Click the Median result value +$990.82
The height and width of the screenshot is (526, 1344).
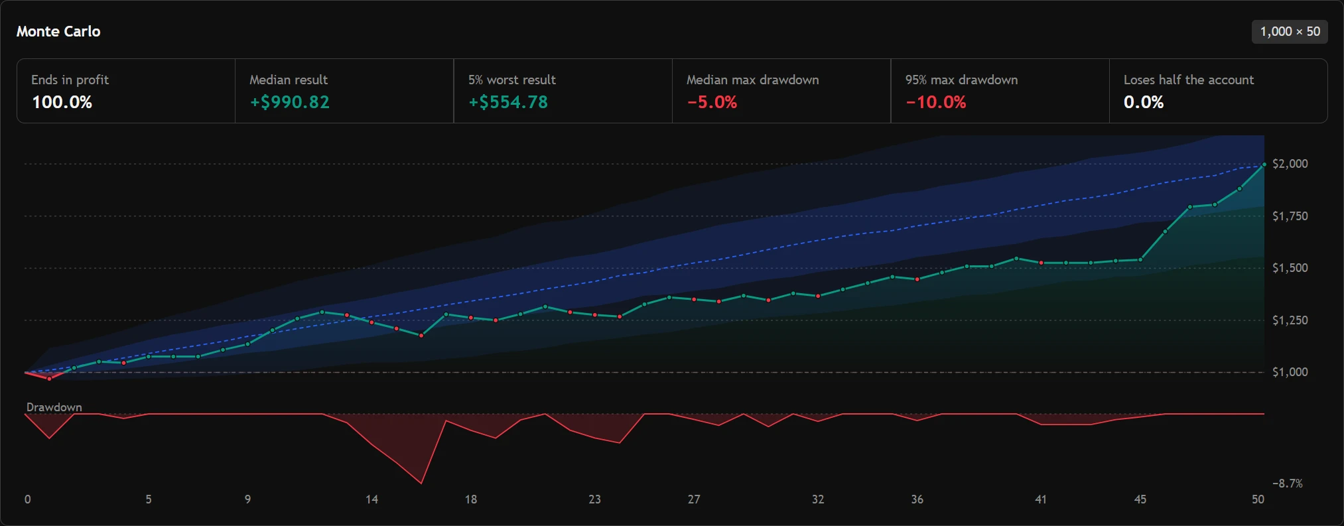click(x=289, y=102)
